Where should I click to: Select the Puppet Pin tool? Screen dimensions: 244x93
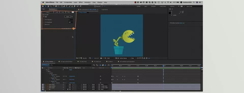(81, 6)
